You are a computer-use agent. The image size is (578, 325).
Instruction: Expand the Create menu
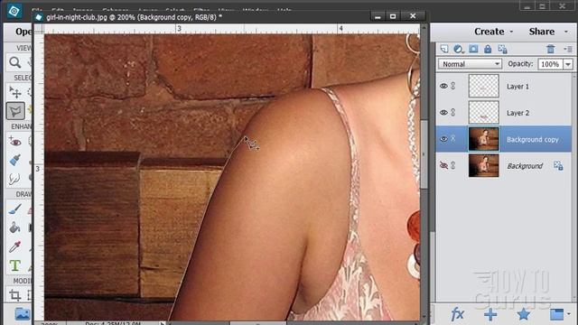[x=493, y=32]
